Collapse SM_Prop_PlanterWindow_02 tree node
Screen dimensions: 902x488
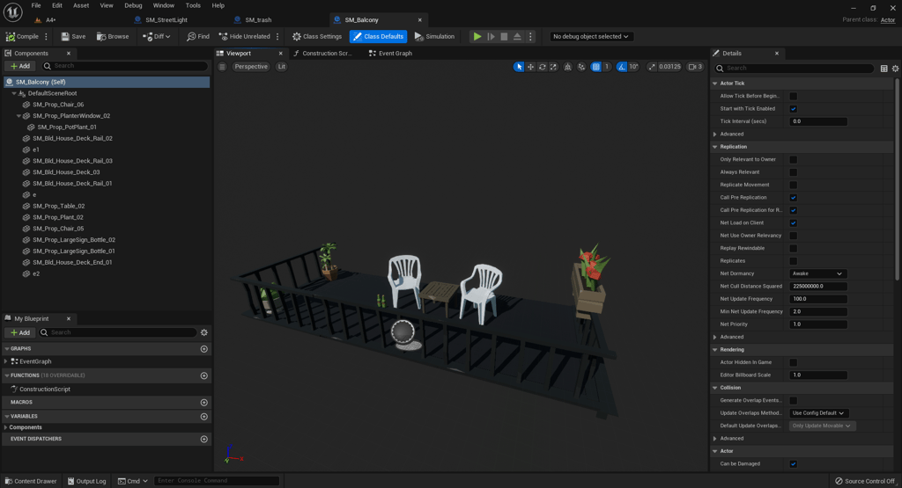pos(19,116)
